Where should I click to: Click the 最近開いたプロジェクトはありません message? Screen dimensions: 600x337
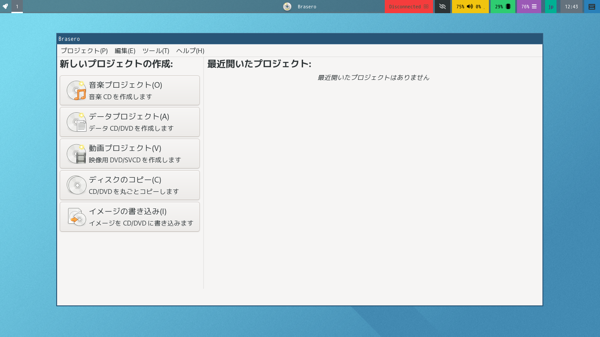[x=373, y=77]
